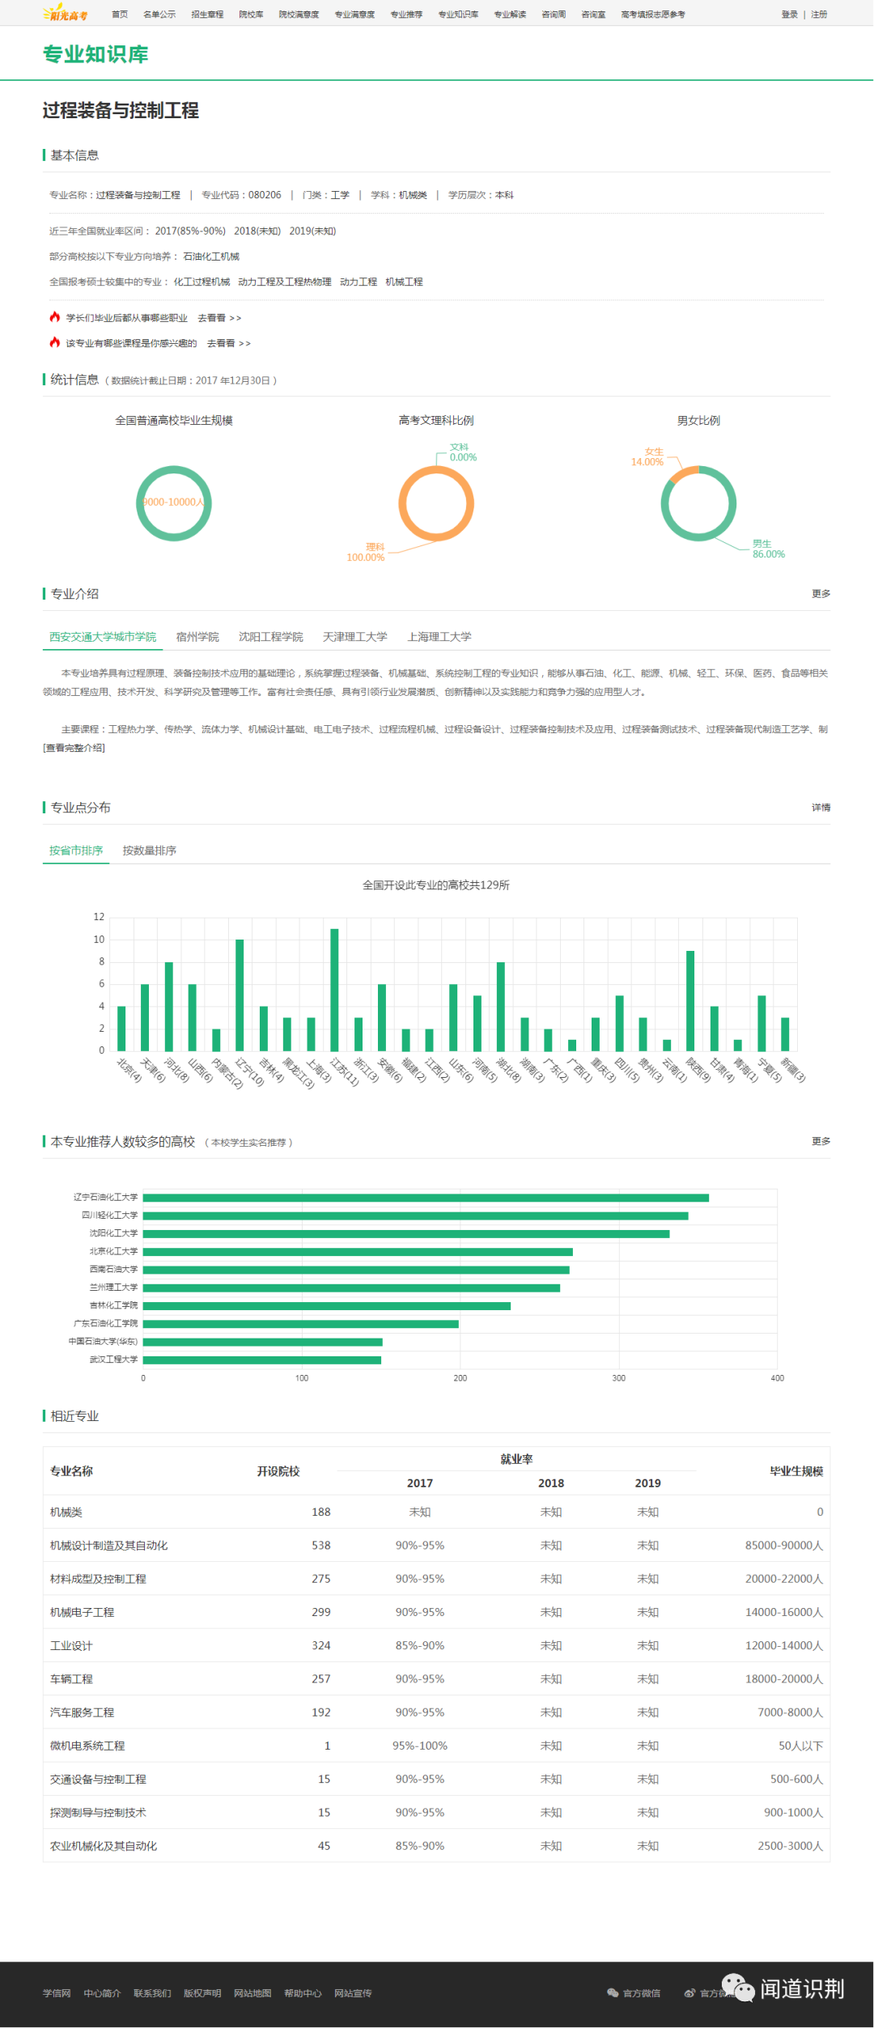Click the 陕西(9) bar in the province chart

click(690, 1001)
